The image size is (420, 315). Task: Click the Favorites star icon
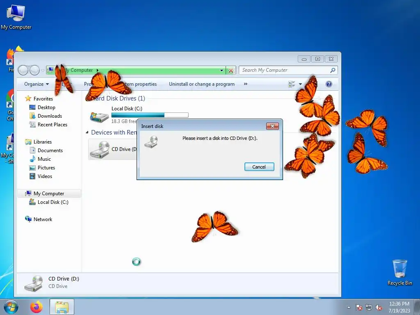[x=28, y=98]
